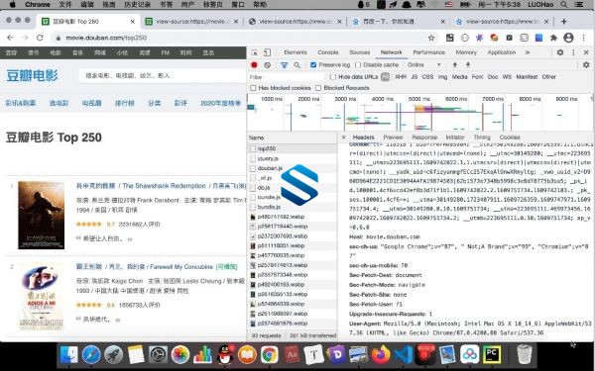This screenshot has height=371, width=595.
Task: Open network settings gear icon
Action: tap(586, 65)
